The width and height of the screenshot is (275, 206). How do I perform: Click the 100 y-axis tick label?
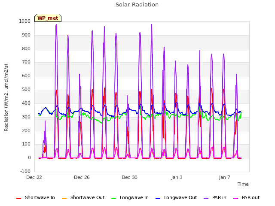click(26, 144)
